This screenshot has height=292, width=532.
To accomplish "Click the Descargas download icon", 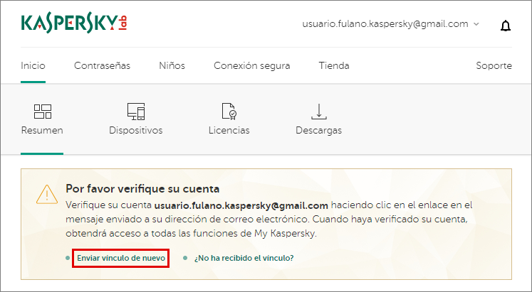I will coord(319,112).
